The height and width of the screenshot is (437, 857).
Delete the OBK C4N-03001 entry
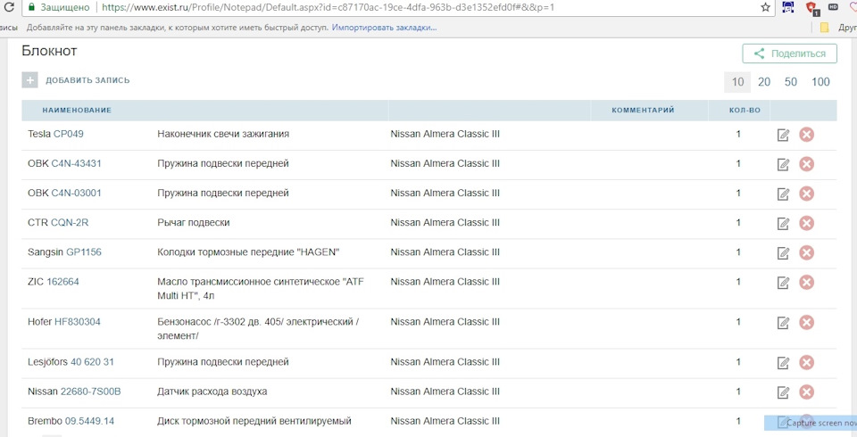(807, 194)
